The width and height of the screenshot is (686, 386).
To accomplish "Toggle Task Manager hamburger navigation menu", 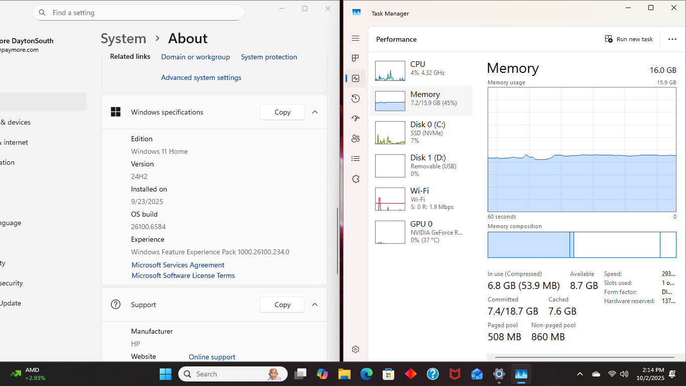I will 356,38.
